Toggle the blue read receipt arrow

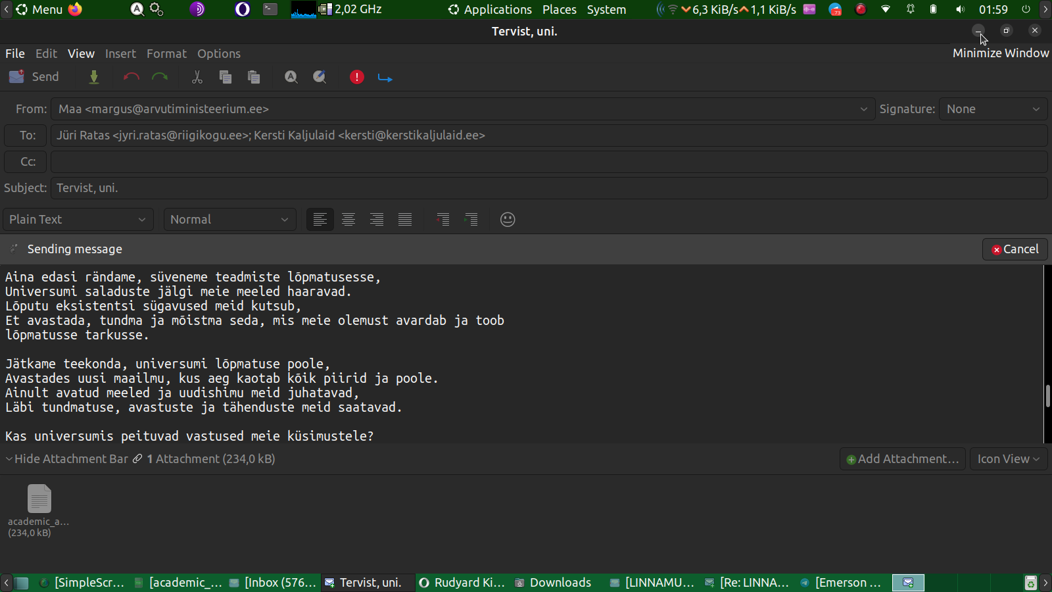tap(385, 78)
